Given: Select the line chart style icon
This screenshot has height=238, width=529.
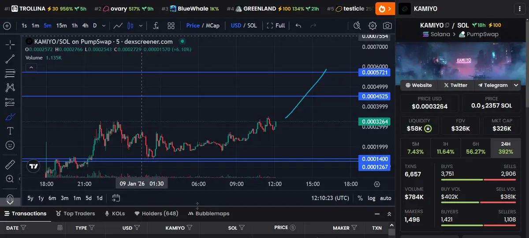Looking at the screenshot, I should [117, 26].
